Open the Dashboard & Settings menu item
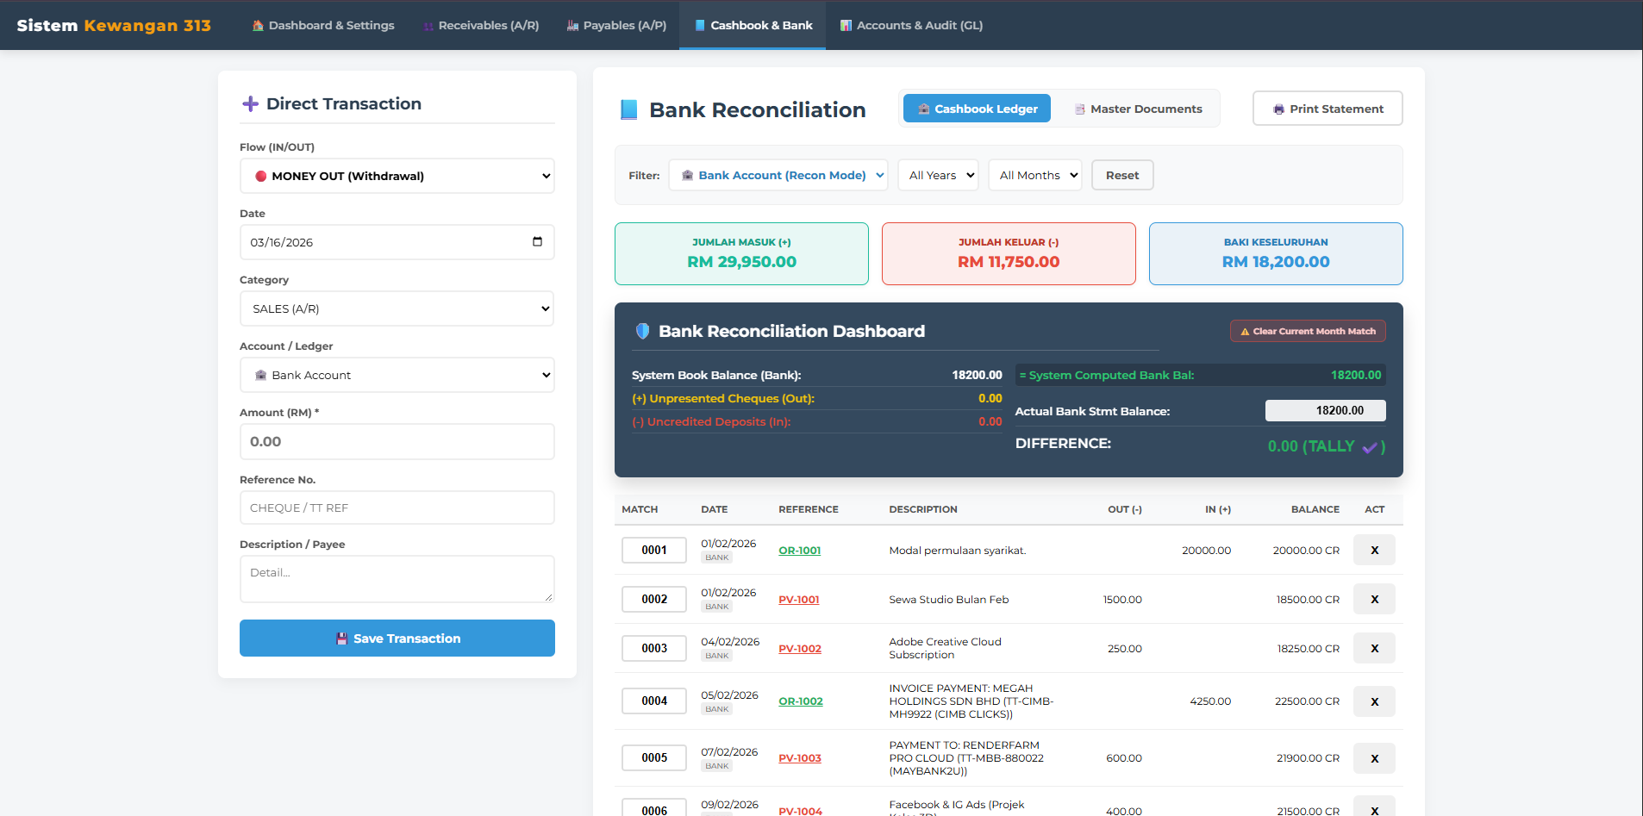The height and width of the screenshot is (816, 1643). coord(323,25)
